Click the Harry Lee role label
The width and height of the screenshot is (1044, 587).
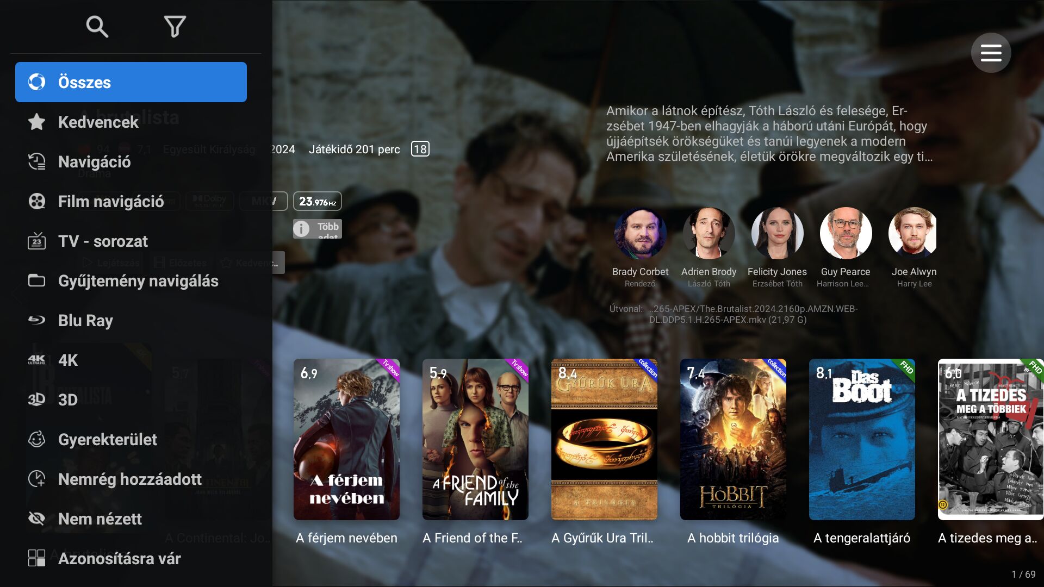pos(914,284)
